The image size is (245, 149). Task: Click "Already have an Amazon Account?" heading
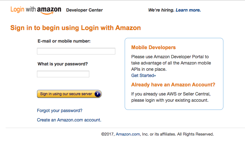coord(173,85)
